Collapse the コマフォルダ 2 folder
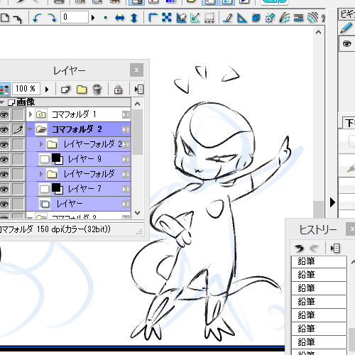Image resolution: width=355 pixels, height=355 pixels. click(30, 129)
